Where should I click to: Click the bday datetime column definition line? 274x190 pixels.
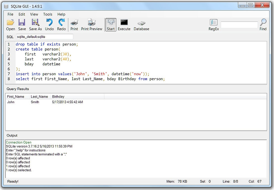click(x=42, y=64)
